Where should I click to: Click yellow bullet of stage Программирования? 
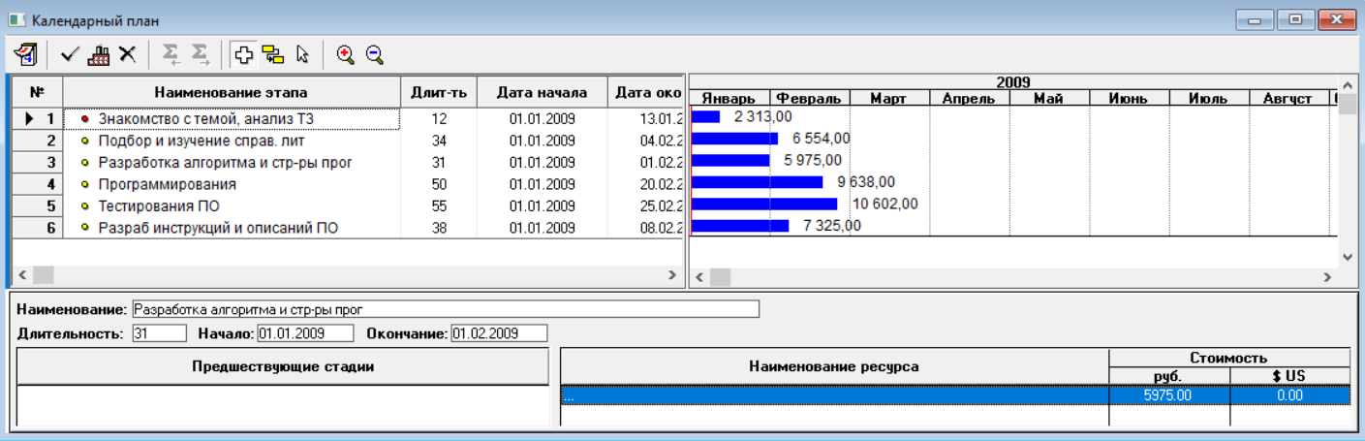(x=85, y=184)
